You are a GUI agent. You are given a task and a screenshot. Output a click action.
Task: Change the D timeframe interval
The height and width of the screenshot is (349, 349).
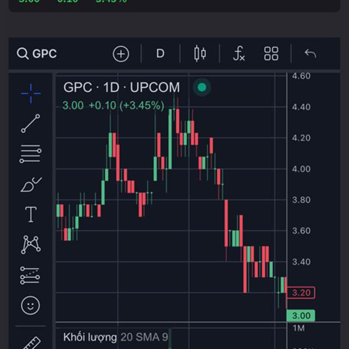point(161,54)
